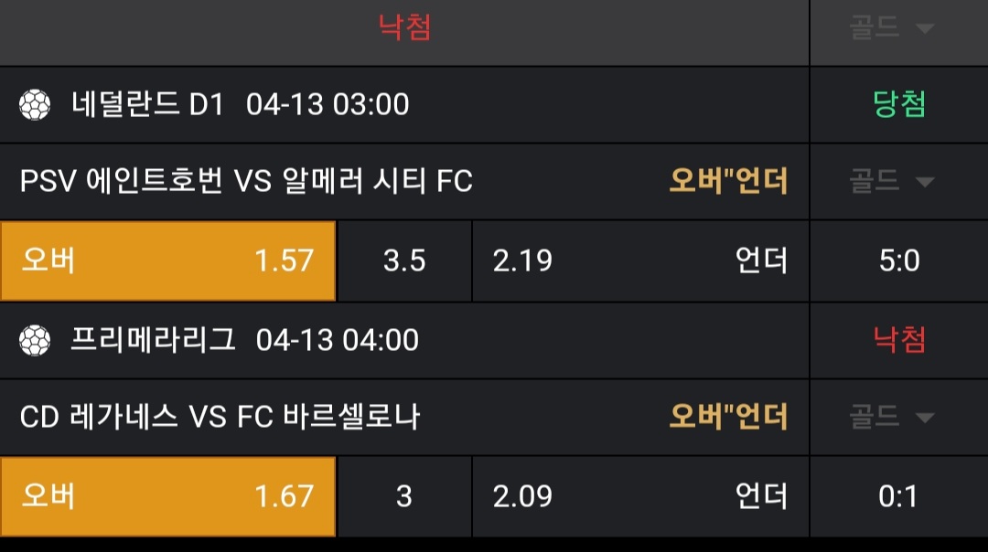Click the soccer ball icon beside 프리메라리그
The width and height of the screenshot is (988, 552).
point(35,341)
